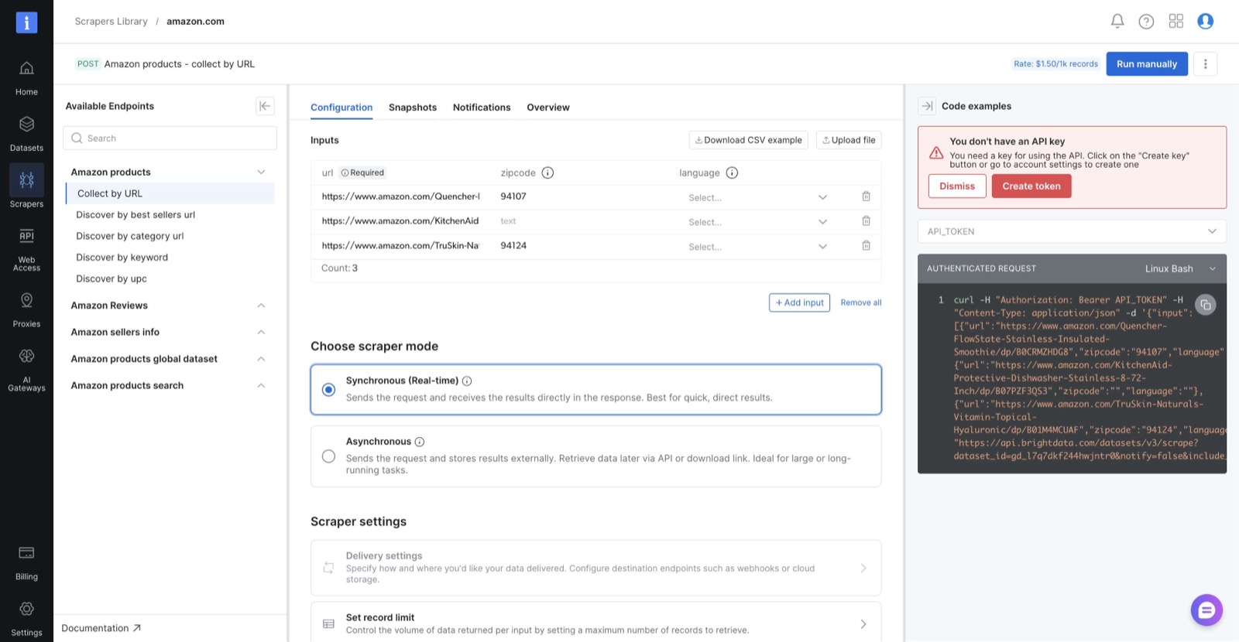Open language dropdown for KitchenAid row
1239x642 pixels.
(x=757, y=222)
